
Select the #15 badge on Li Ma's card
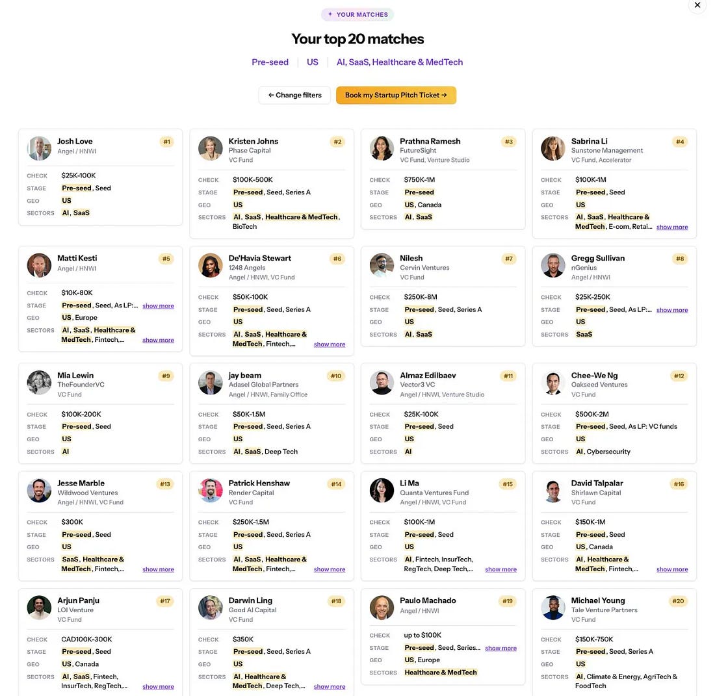[x=508, y=484]
